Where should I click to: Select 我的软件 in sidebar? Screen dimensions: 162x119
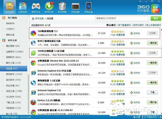pyautogui.click(x=10, y=23)
